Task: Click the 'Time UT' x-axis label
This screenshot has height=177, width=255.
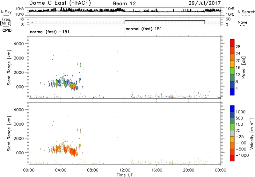Action: click(x=125, y=175)
